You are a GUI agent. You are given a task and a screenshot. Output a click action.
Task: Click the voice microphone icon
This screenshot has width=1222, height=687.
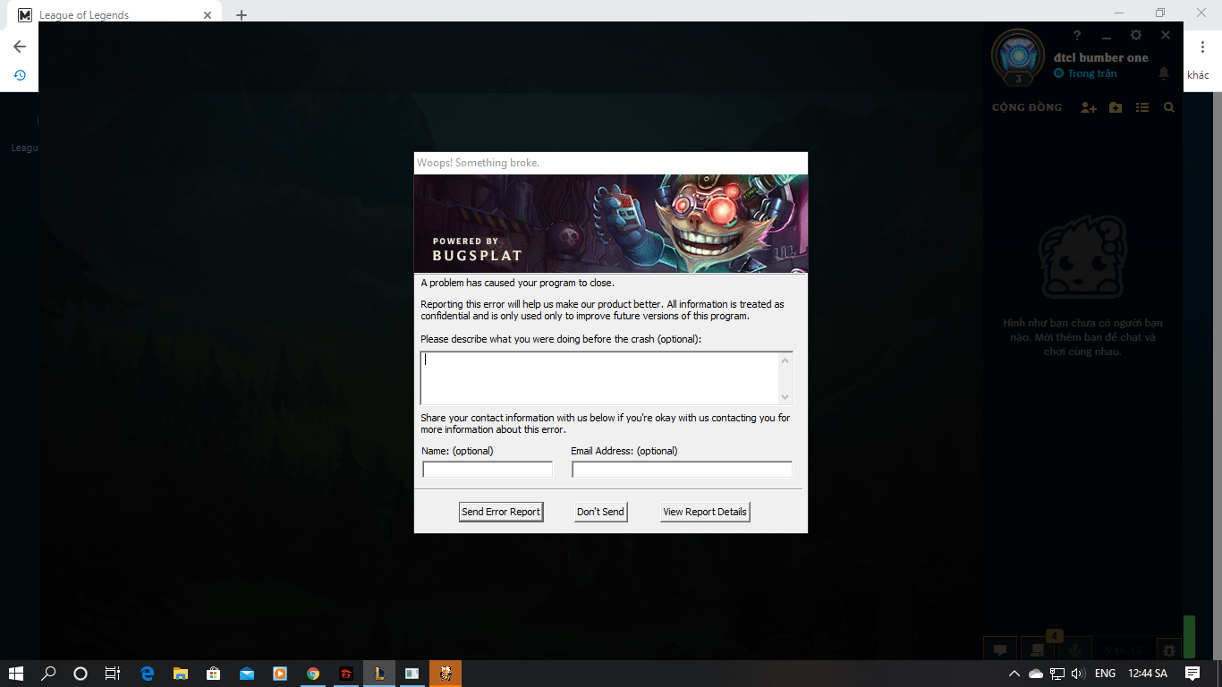(1076, 650)
